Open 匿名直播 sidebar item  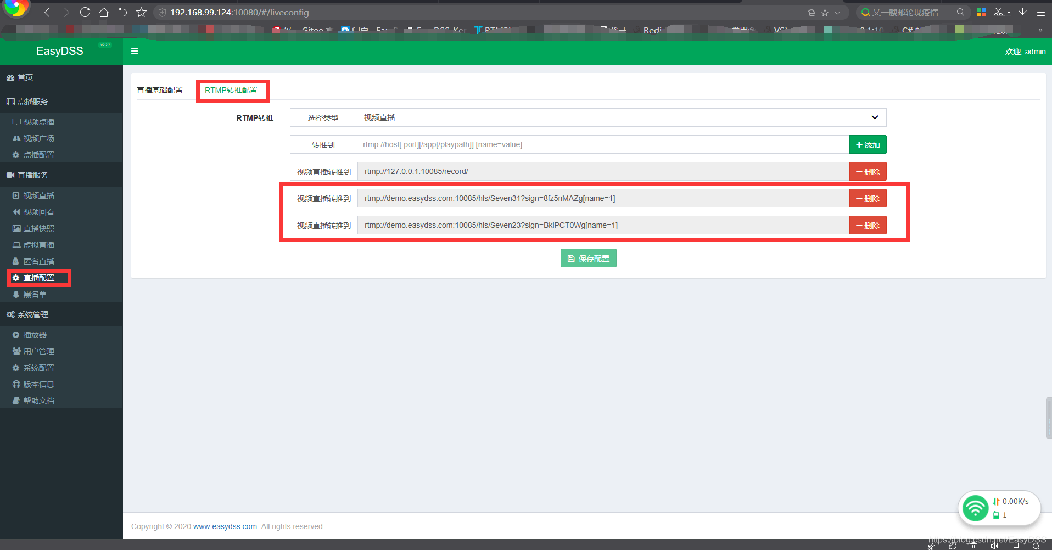click(33, 261)
